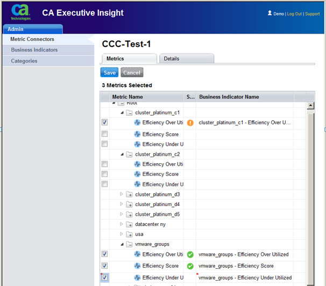Click the vertical scrollbar thumb of metrics list

pos(310,199)
